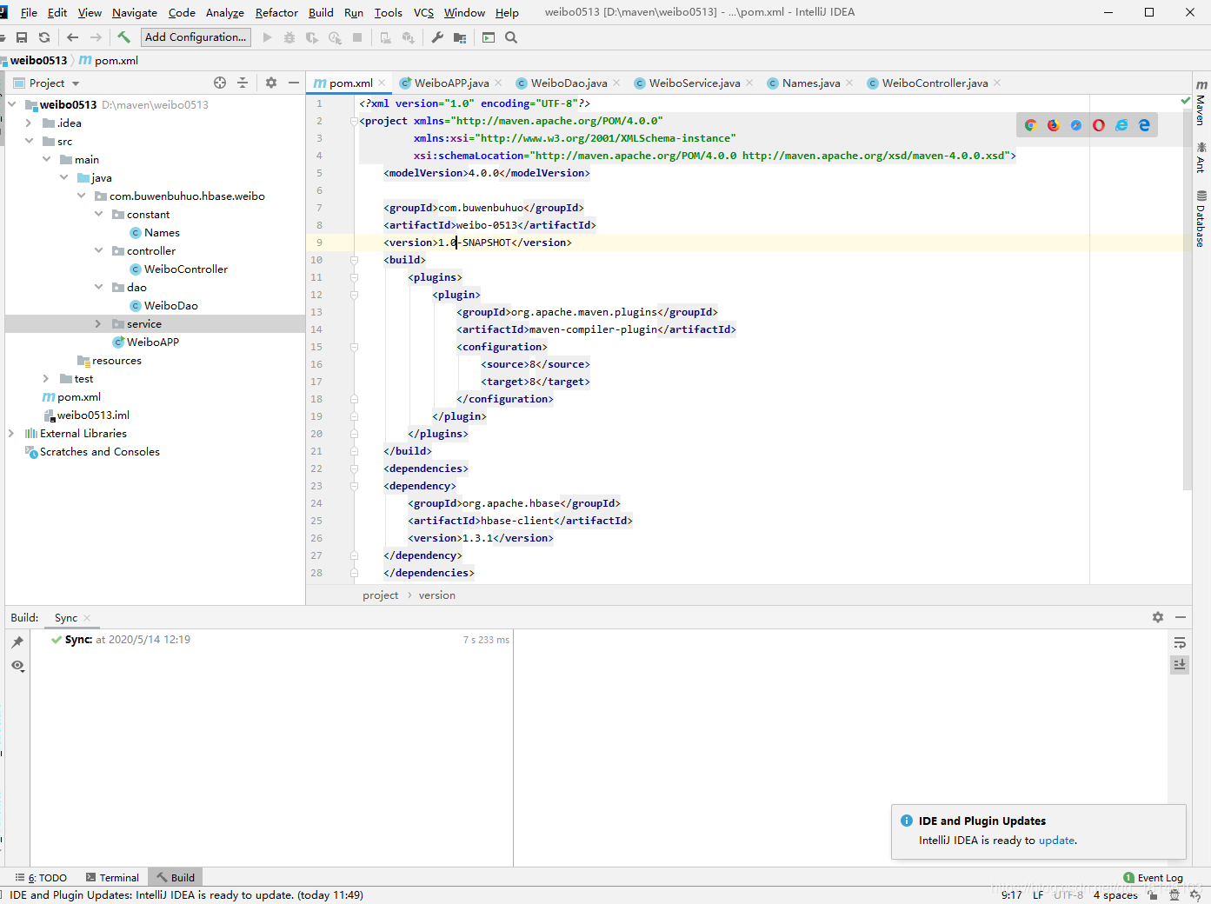Open the Maven tool window sidebar
Image resolution: width=1211 pixels, height=904 pixels.
pos(1201,103)
